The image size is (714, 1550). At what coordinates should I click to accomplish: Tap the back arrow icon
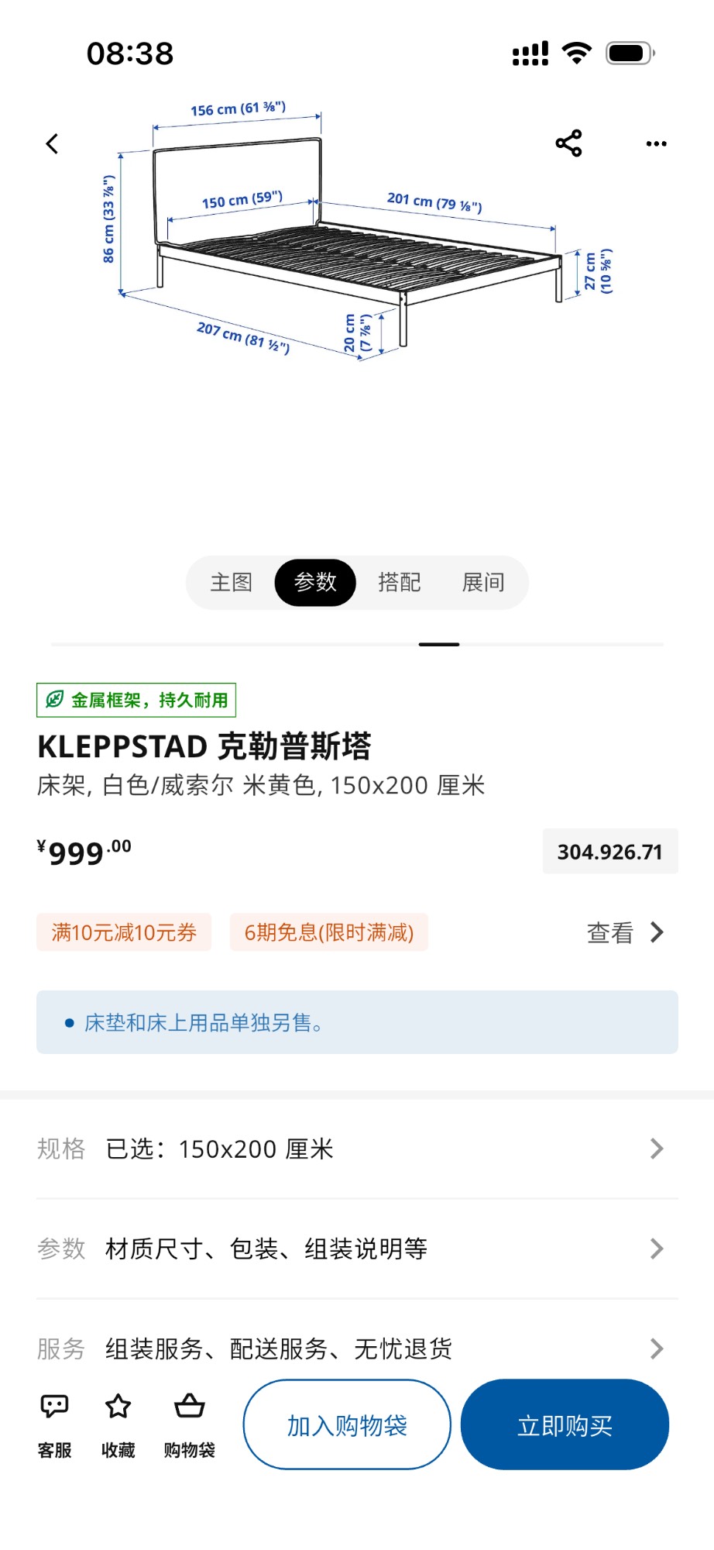point(52,144)
